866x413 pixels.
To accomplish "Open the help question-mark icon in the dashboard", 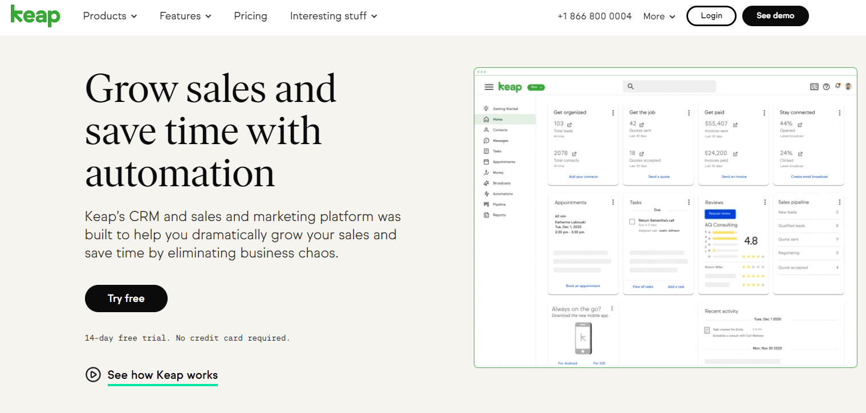I will [826, 87].
